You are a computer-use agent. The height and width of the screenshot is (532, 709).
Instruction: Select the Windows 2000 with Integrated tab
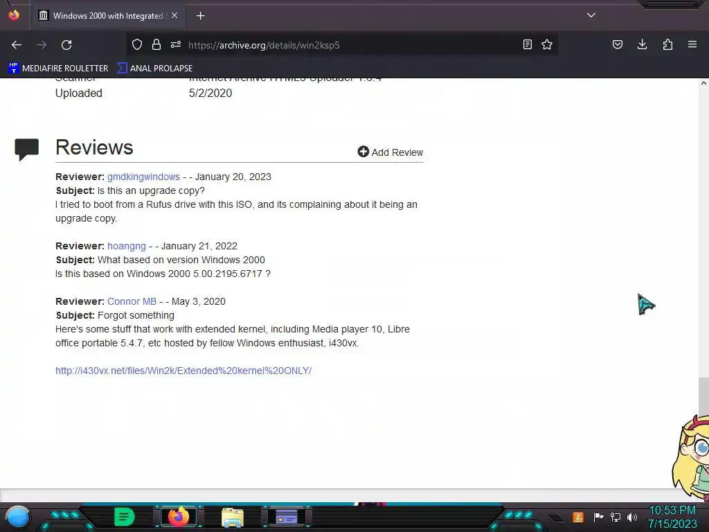pos(107,16)
